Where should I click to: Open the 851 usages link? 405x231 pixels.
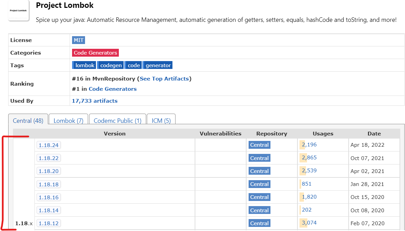point(307,184)
